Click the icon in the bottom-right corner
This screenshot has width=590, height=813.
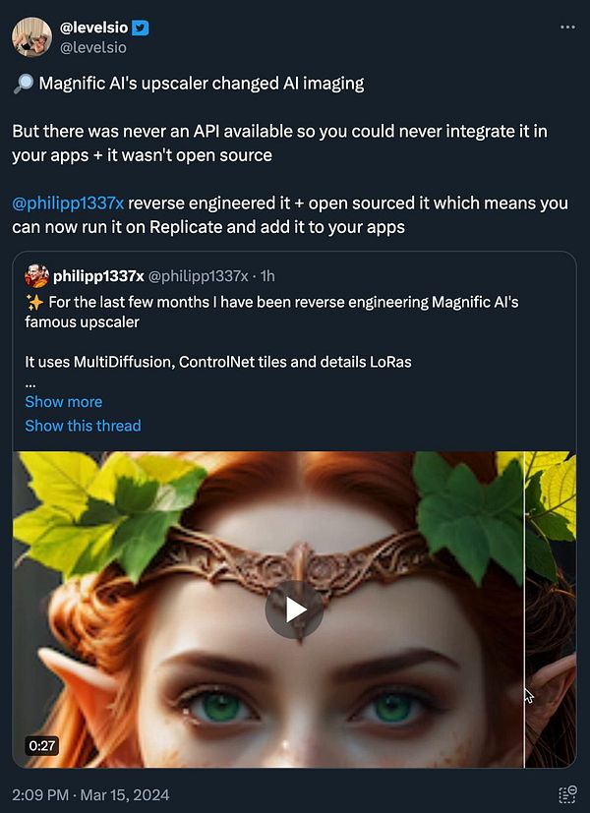pyautogui.click(x=566, y=795)
